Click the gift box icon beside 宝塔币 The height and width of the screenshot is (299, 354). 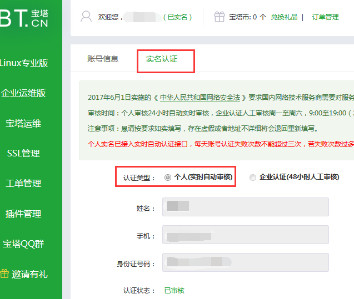coord(219,17)
